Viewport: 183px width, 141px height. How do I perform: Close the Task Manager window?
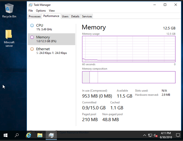pos(176,5)
